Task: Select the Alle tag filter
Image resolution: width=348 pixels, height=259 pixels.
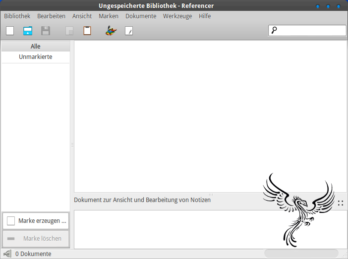Action: pyautogui.click(x=36, y=47)
